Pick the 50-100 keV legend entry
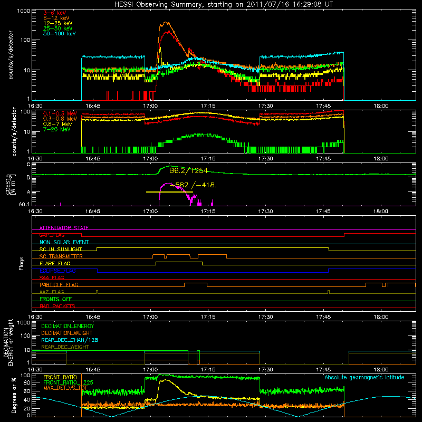 click(60, 34)
